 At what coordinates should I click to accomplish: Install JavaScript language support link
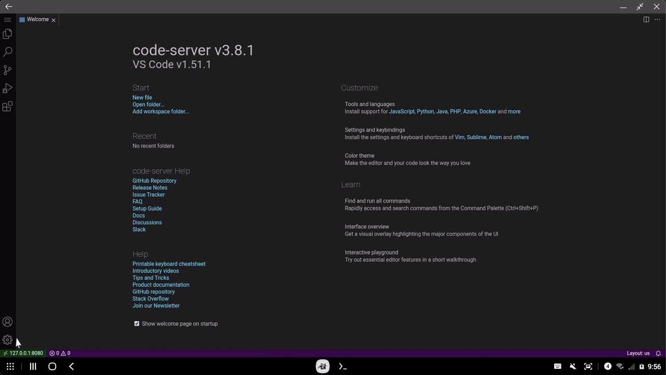402,111
